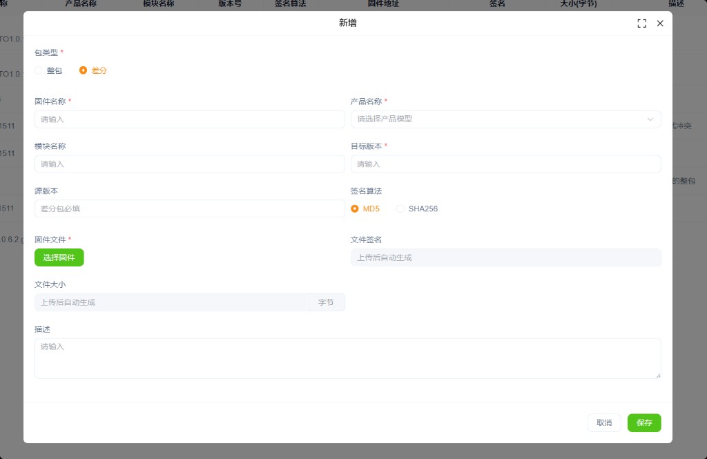The image size is (707, 459).
Task: Click the 固件名称 input field
Action: tap(190, 119)
